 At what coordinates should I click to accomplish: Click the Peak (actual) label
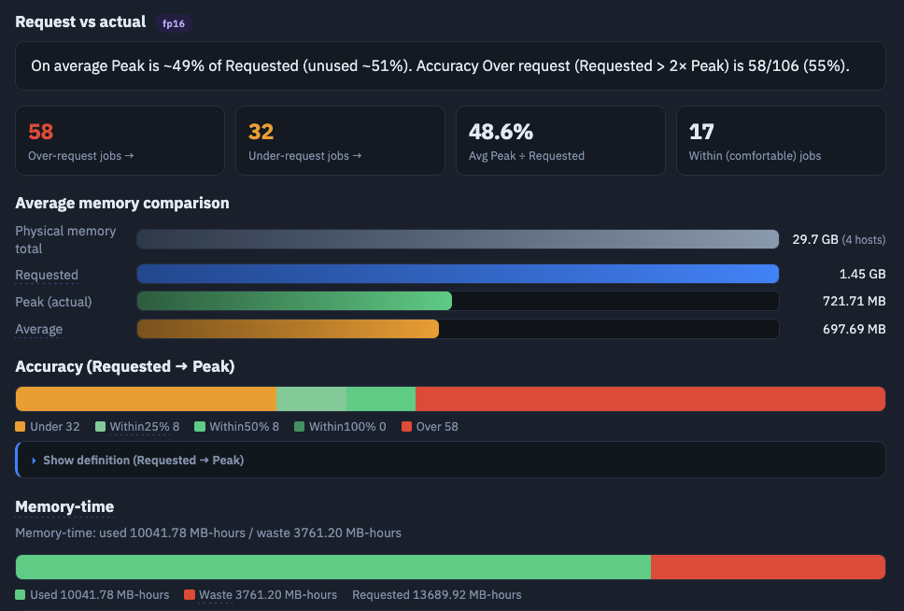point(53,302)
